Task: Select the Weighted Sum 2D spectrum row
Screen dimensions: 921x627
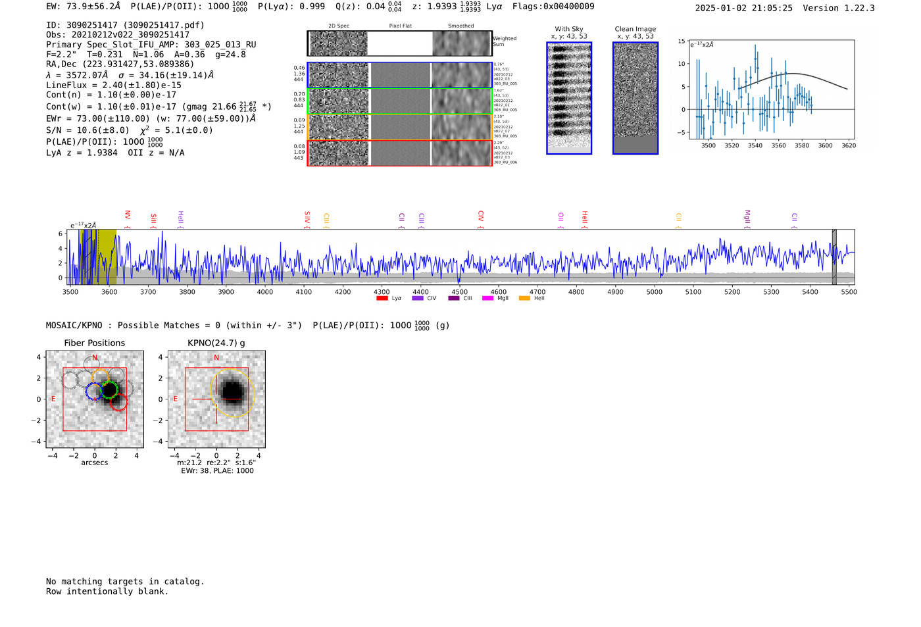Action: click(x=400, y=43)
